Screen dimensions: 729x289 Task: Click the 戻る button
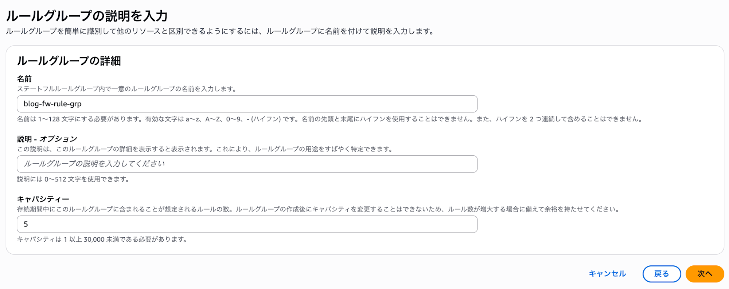coord(661,274)
